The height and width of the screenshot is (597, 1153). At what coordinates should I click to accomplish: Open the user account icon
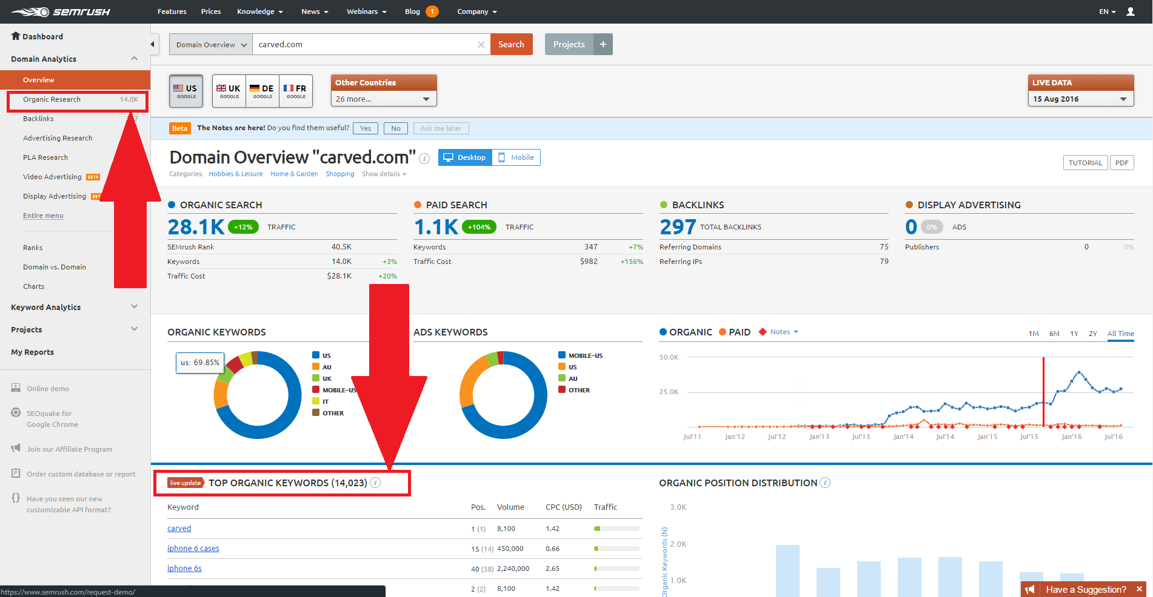point(1130,12)
